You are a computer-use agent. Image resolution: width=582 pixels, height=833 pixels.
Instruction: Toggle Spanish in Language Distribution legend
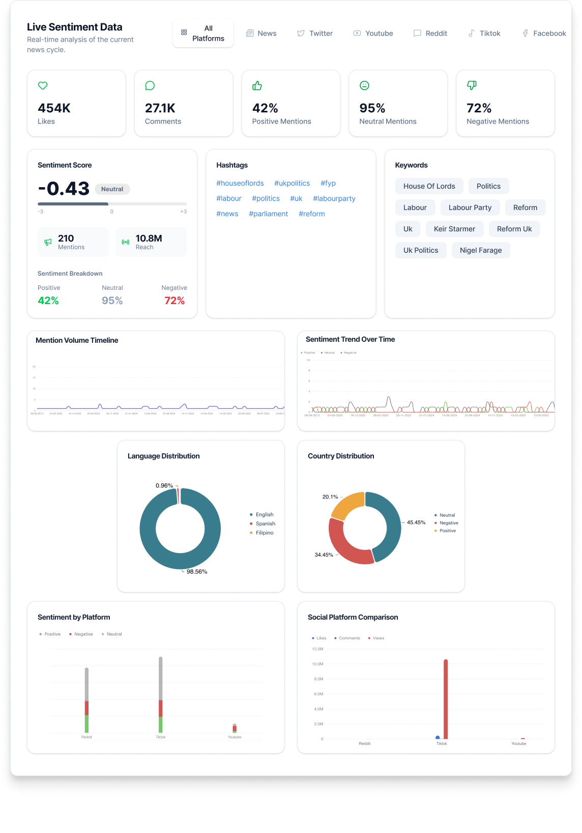[x=265, y=524]
